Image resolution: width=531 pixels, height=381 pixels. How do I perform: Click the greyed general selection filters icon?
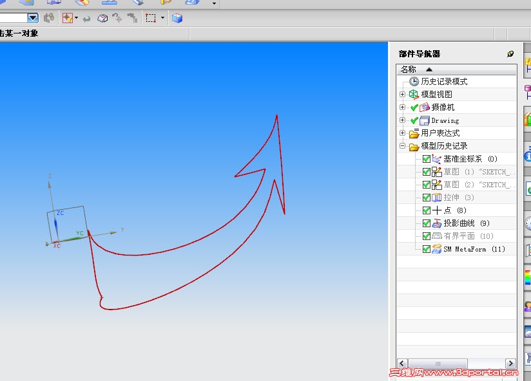pyautogui.click(x=49, y=18)
